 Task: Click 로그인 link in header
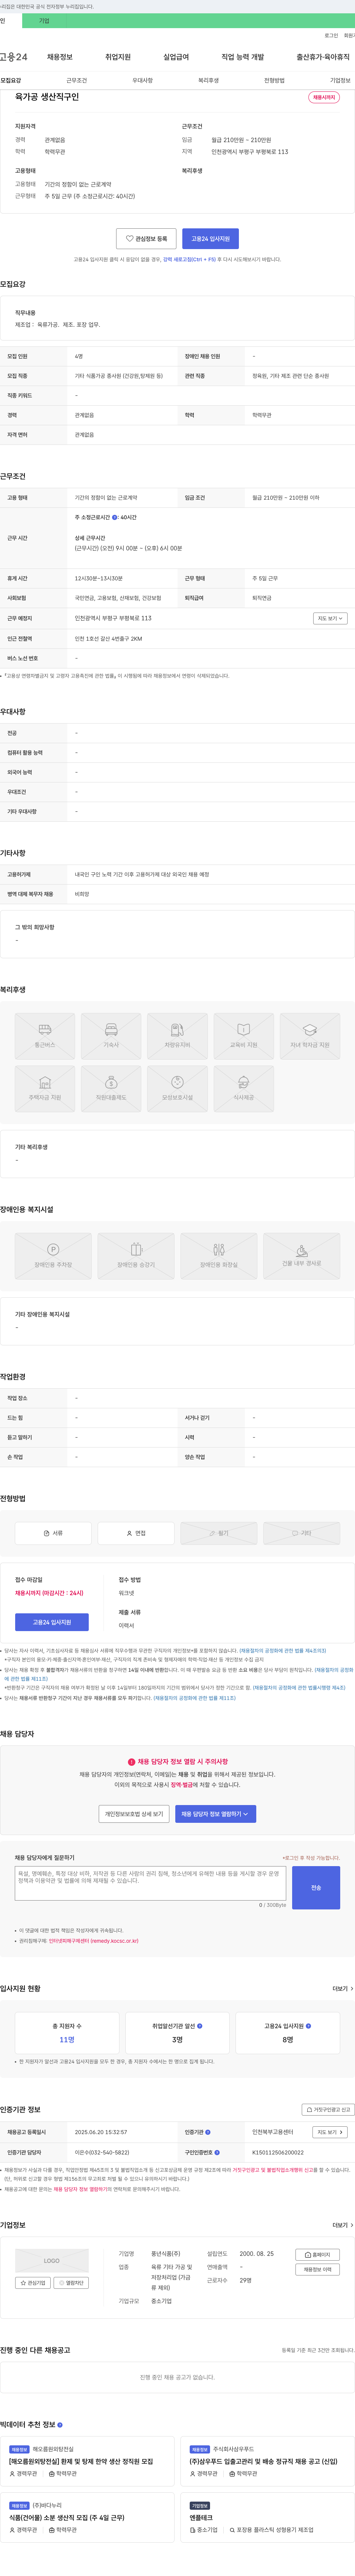(x=331, y=35)
